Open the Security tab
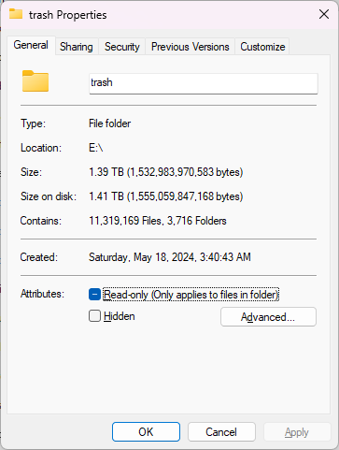 click(x=122, y=47)
